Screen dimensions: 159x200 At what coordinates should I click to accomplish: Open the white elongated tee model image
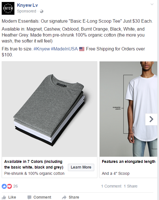click(128, 109)
